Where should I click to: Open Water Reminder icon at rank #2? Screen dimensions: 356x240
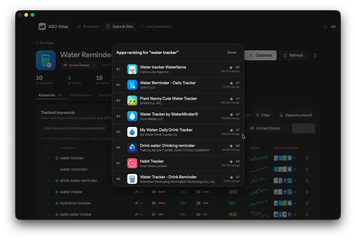click(132, 85)
